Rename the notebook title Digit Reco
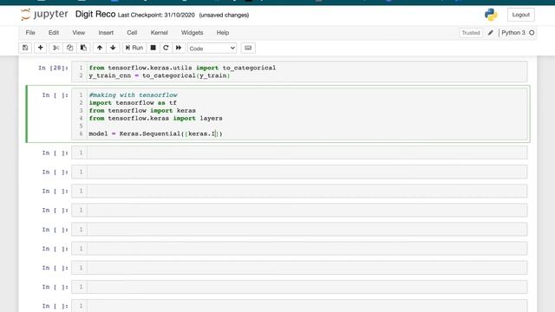The image size is (555, 312). 95,14
